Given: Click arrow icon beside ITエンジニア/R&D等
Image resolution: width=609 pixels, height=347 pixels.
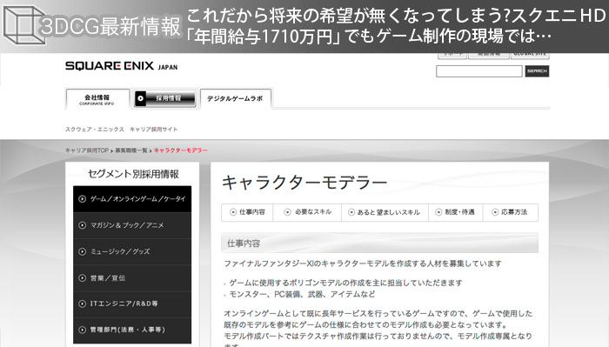Looking at the screenshot, I should [82, 304].
